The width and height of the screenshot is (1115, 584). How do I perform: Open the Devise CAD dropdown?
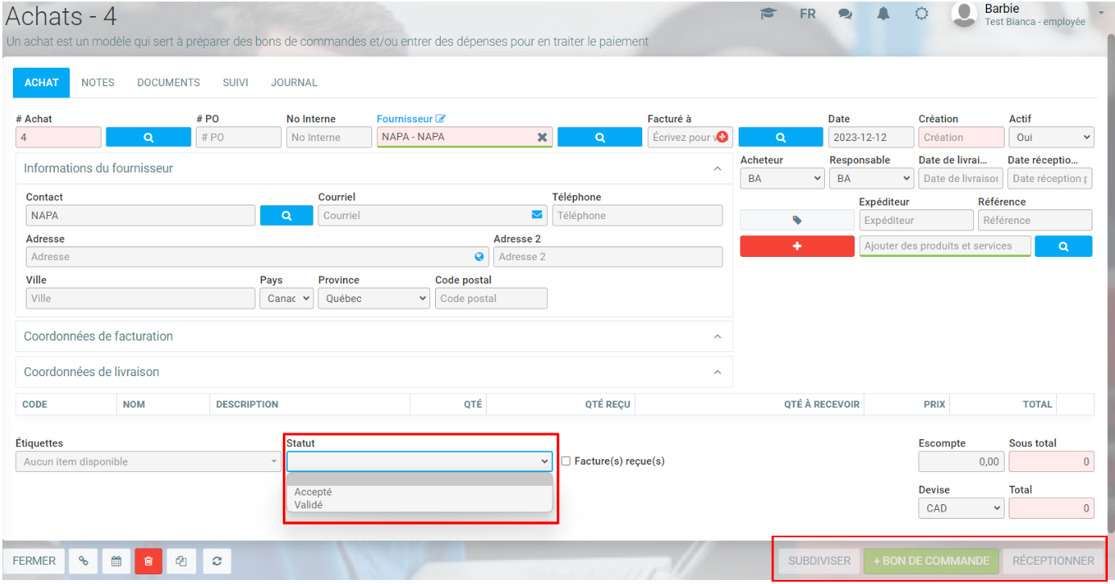(x=960, y=508)
